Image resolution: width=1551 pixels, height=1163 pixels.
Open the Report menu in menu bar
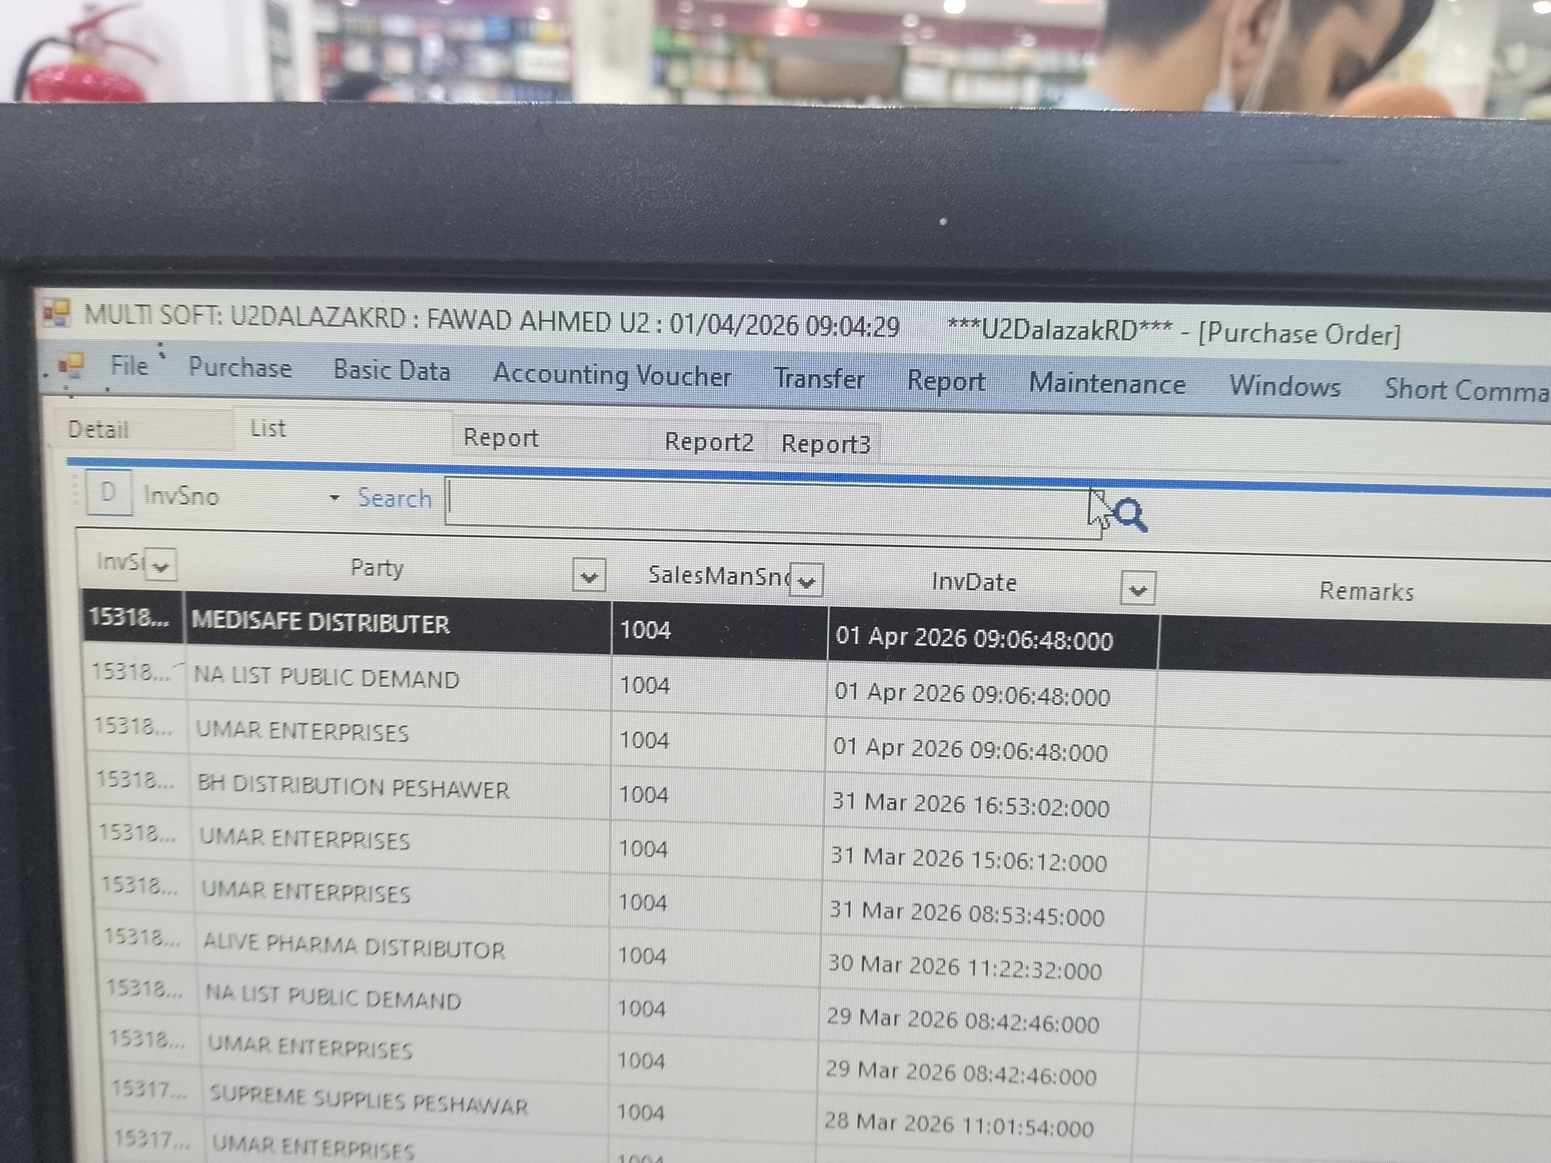[x=947, y=381]
